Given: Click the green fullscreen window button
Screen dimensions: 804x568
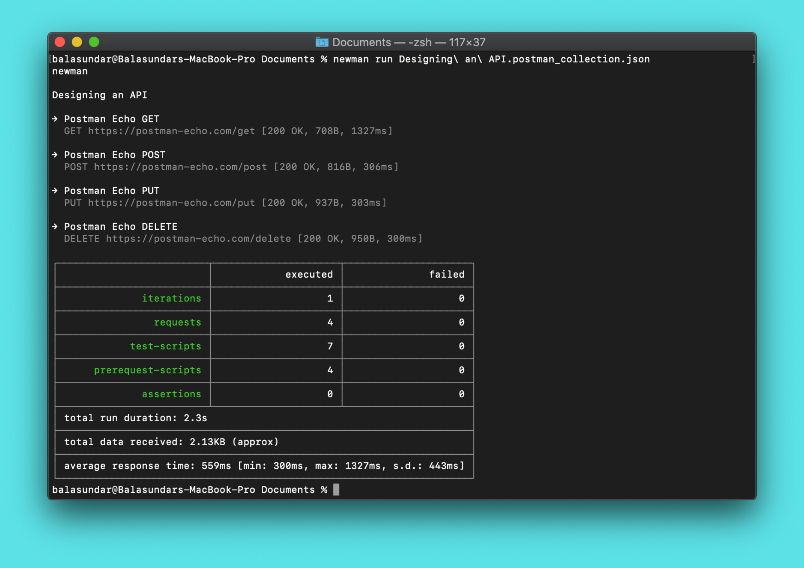Looking at the screenshot, I should pyautogui.click(x=94, y=42).
